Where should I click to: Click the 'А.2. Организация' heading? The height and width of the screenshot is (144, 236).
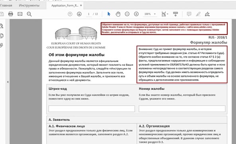click(x=154, y=126)
